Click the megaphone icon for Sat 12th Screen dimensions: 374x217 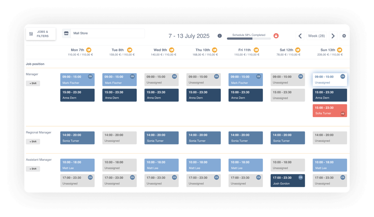(x=298, y=50)
